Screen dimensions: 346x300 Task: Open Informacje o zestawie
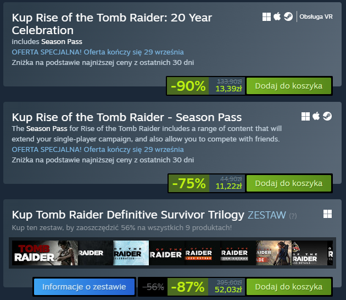84,287
